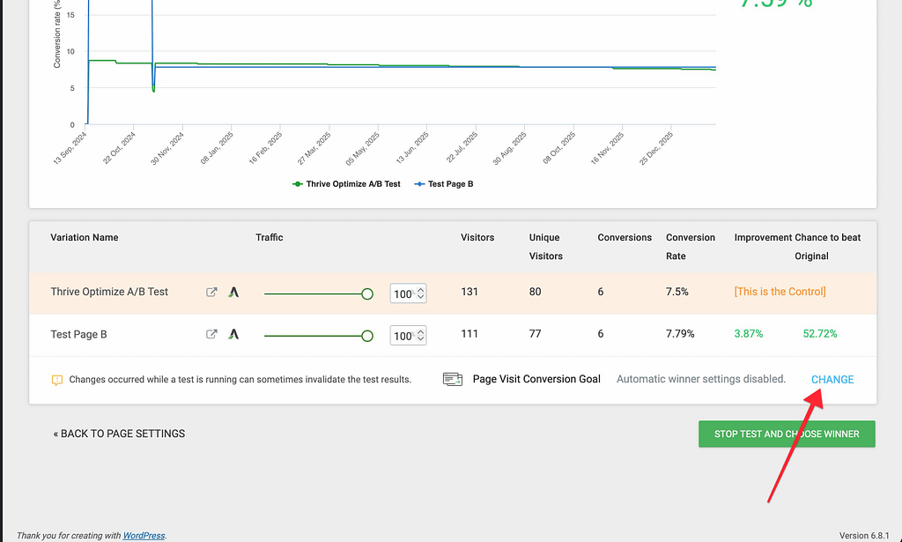Screen dimensions: 902x542
Task: Open preview of Test Page B variation
Action: (211, 335)
